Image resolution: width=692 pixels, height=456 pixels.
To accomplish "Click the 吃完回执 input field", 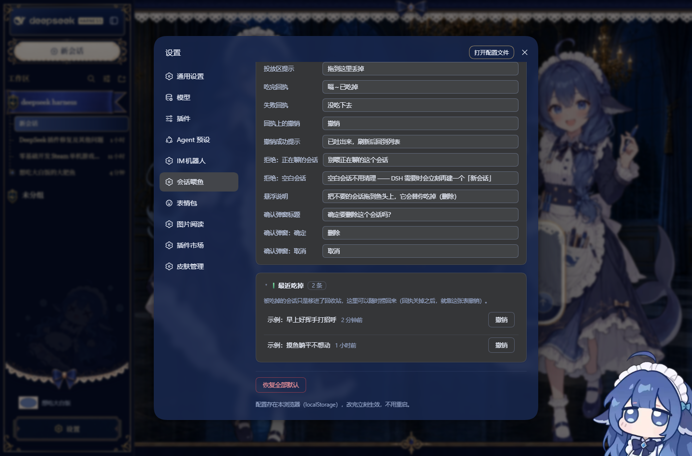I will 420,87.
